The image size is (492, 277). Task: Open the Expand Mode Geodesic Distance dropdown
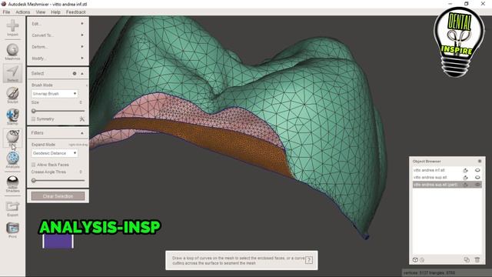55,153
